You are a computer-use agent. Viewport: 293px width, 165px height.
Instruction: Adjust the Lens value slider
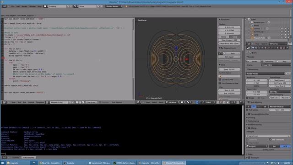coord(229,69)
